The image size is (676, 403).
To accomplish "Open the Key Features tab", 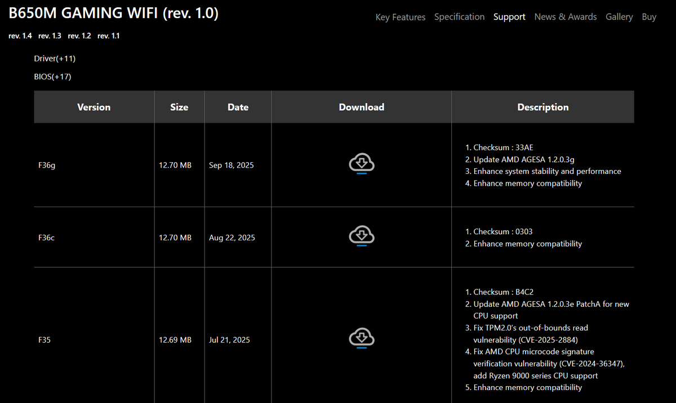I will point(401,17).
